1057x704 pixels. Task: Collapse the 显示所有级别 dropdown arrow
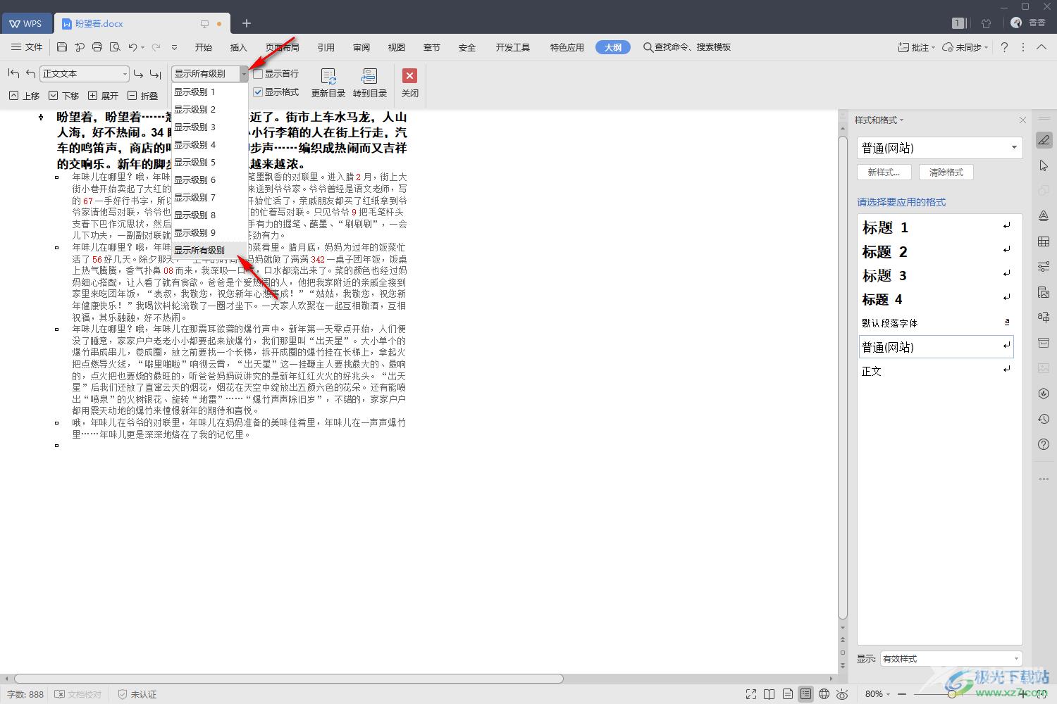[244, 73]
